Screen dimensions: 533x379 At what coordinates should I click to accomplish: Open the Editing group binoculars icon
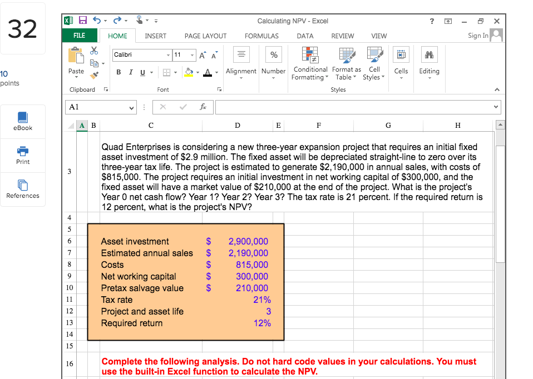429,54
